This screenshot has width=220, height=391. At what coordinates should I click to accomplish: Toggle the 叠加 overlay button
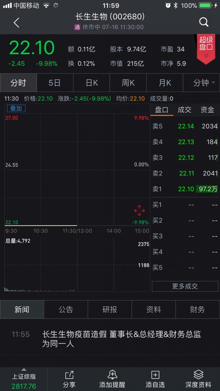16,108
